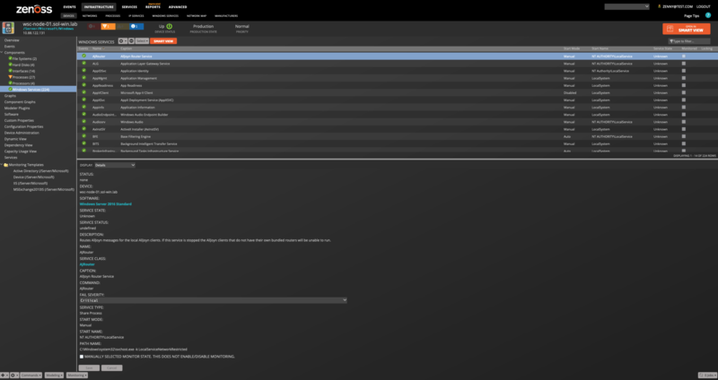Image resolution: width=718 pixels, height=380 pixels.
Task: Switch to the Network Map sub-tab
Action: coord(197,16)
